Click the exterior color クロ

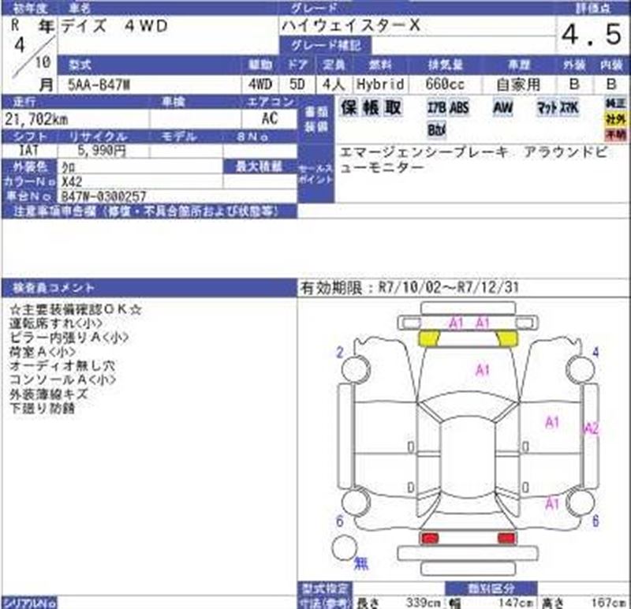69,166
